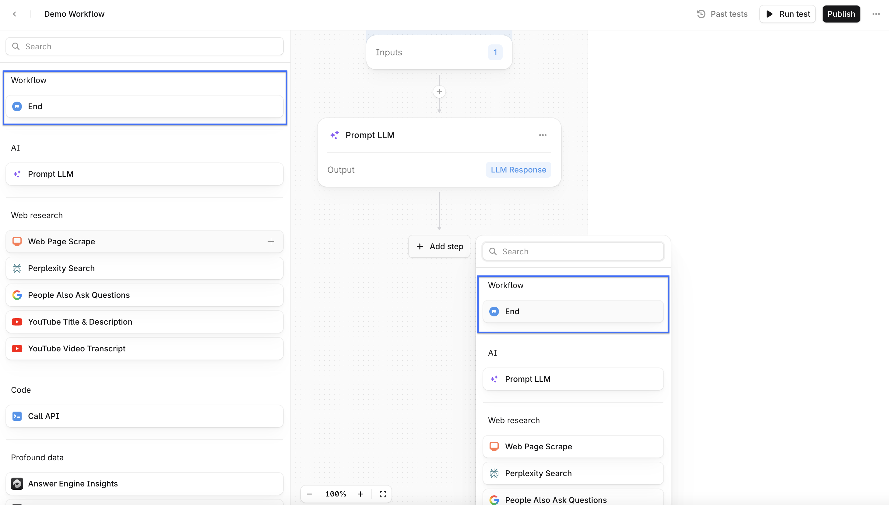889x505 pixels.
Task: Pick Call API from Code section
Action: pos(144,416)
